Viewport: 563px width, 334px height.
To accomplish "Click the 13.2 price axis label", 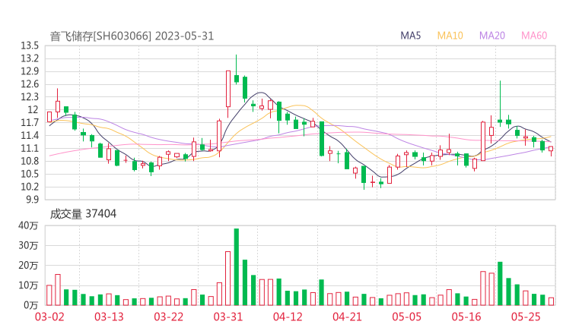I will pyautogui.click(x=30, y=58).
